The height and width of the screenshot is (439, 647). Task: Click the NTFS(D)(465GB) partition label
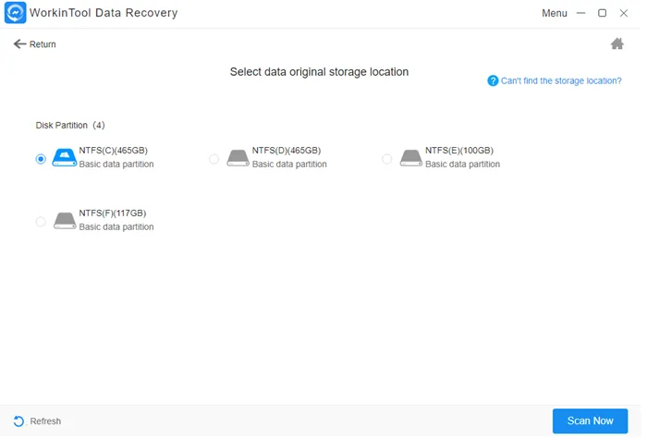click(286, 150)
